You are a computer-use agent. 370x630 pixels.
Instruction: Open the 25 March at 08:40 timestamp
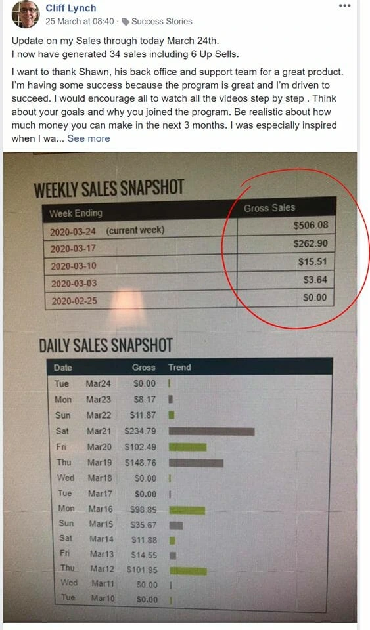pos(80,21)
